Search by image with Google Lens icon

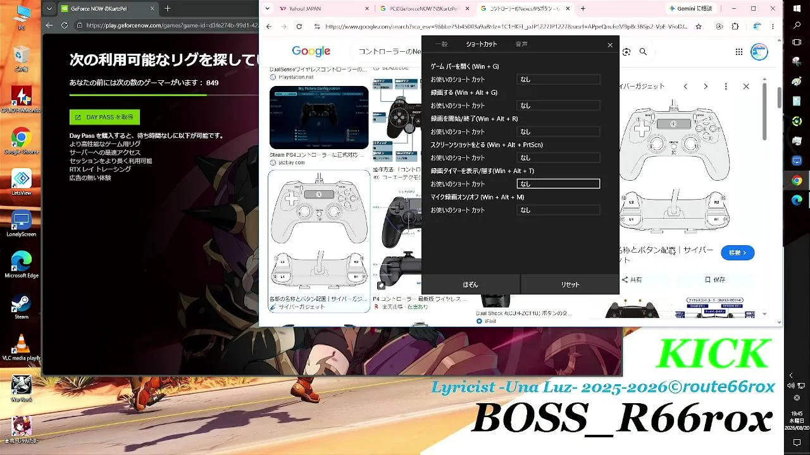pyautogui.click(x=626, y=52)
